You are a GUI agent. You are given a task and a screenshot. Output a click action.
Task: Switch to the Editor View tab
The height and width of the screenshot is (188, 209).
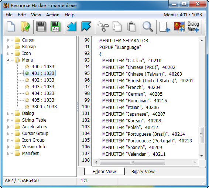point(104,171)
